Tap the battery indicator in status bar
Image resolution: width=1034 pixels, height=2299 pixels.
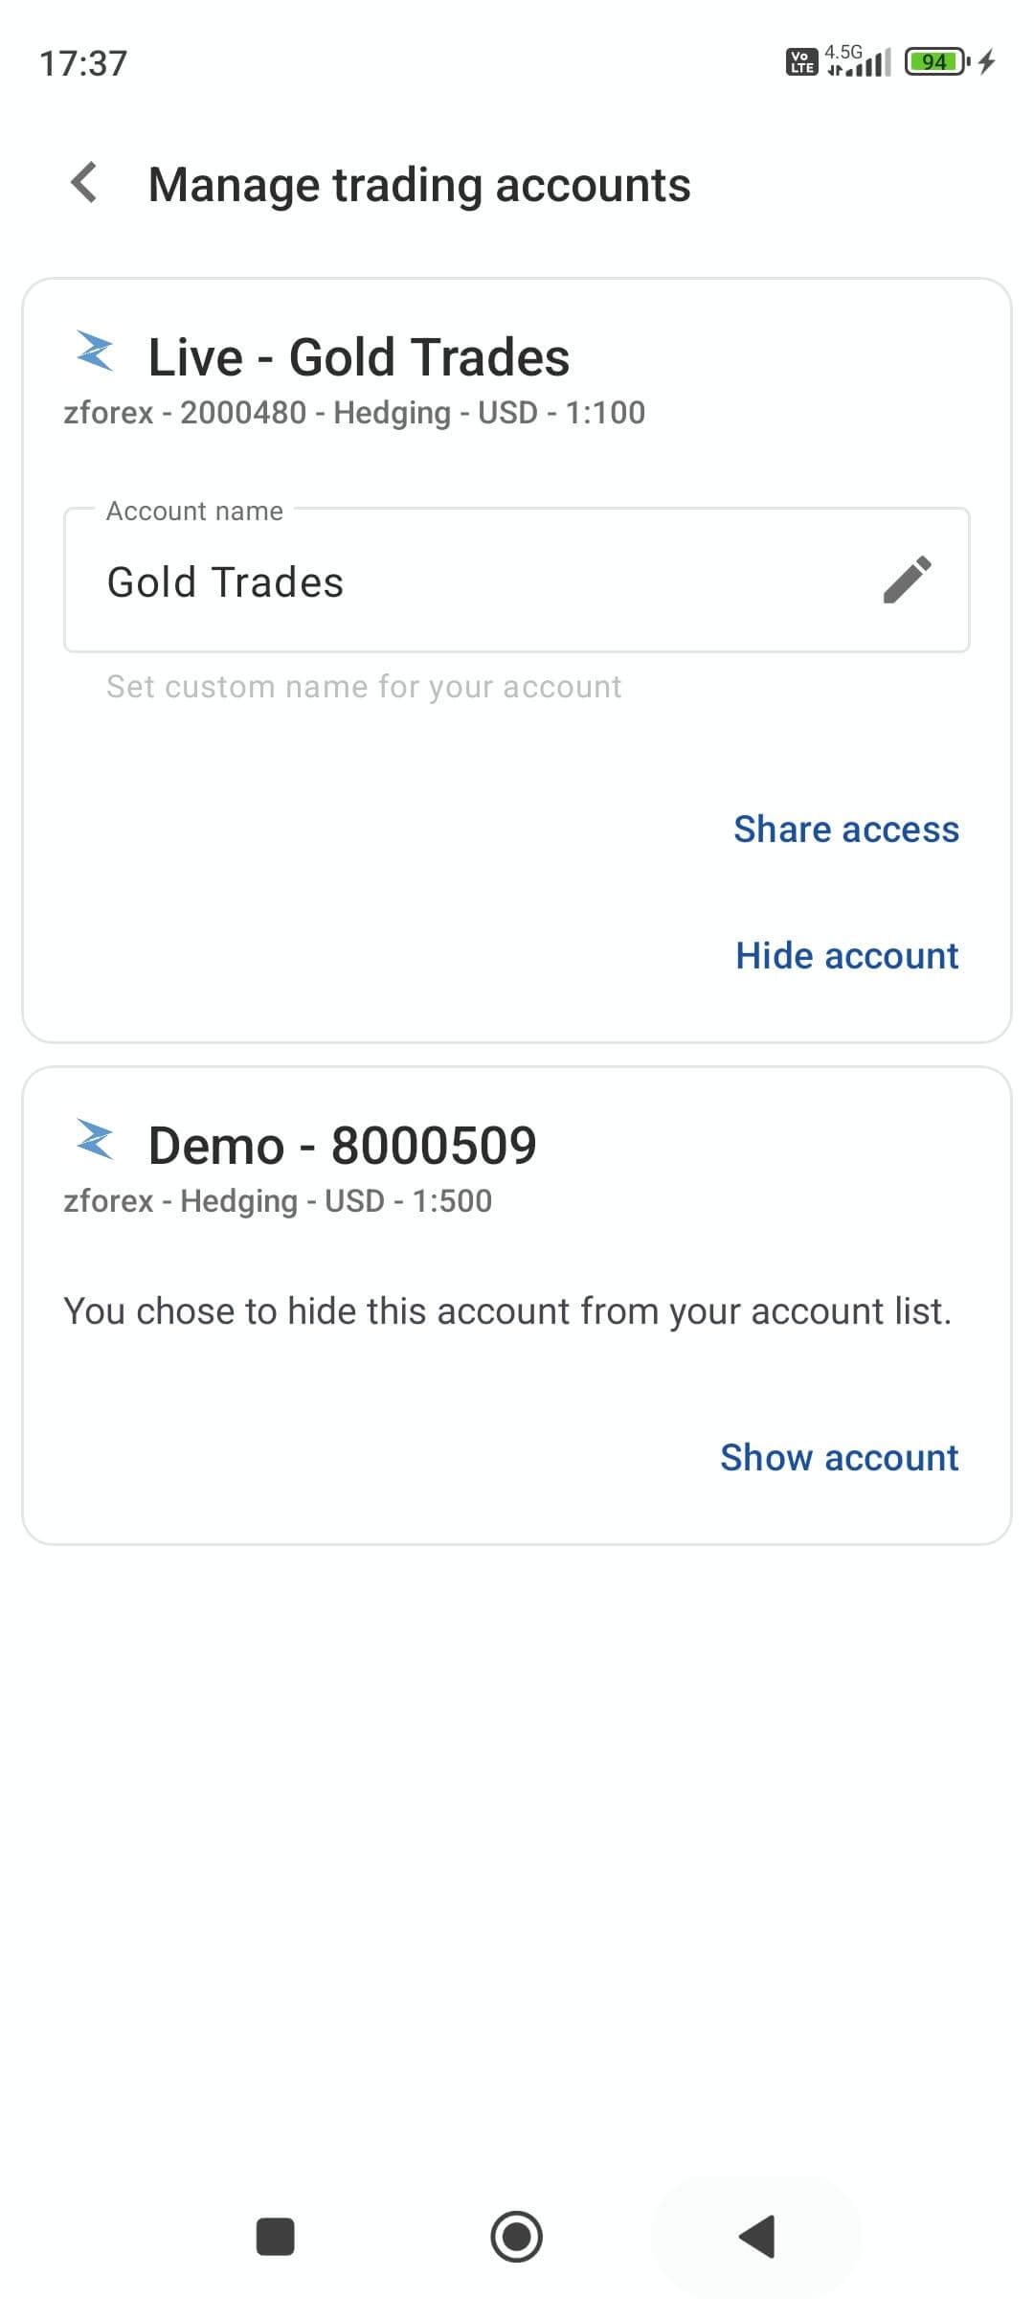[x=936, y=62]
